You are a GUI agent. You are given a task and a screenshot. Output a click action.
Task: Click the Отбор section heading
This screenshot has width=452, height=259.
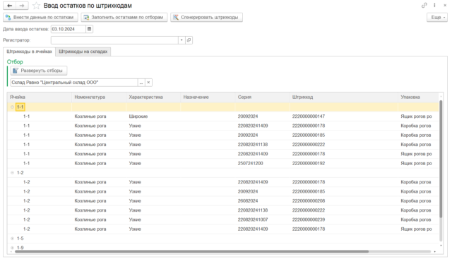tap(15, 61)
